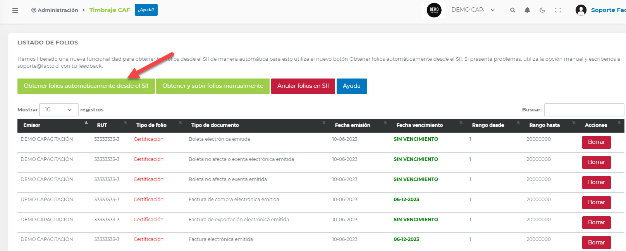Screen dimensions: 626x251
Task: Select Timbraje CAF breadcrumb item
Action: [110, 10]
